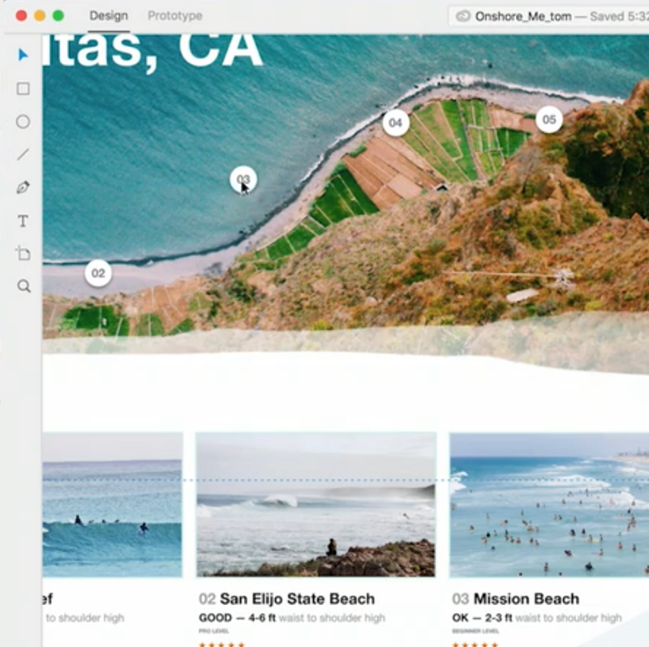Click the 05 map marker circle
Screen dimensions: 649x647
(x=549, y=119)
